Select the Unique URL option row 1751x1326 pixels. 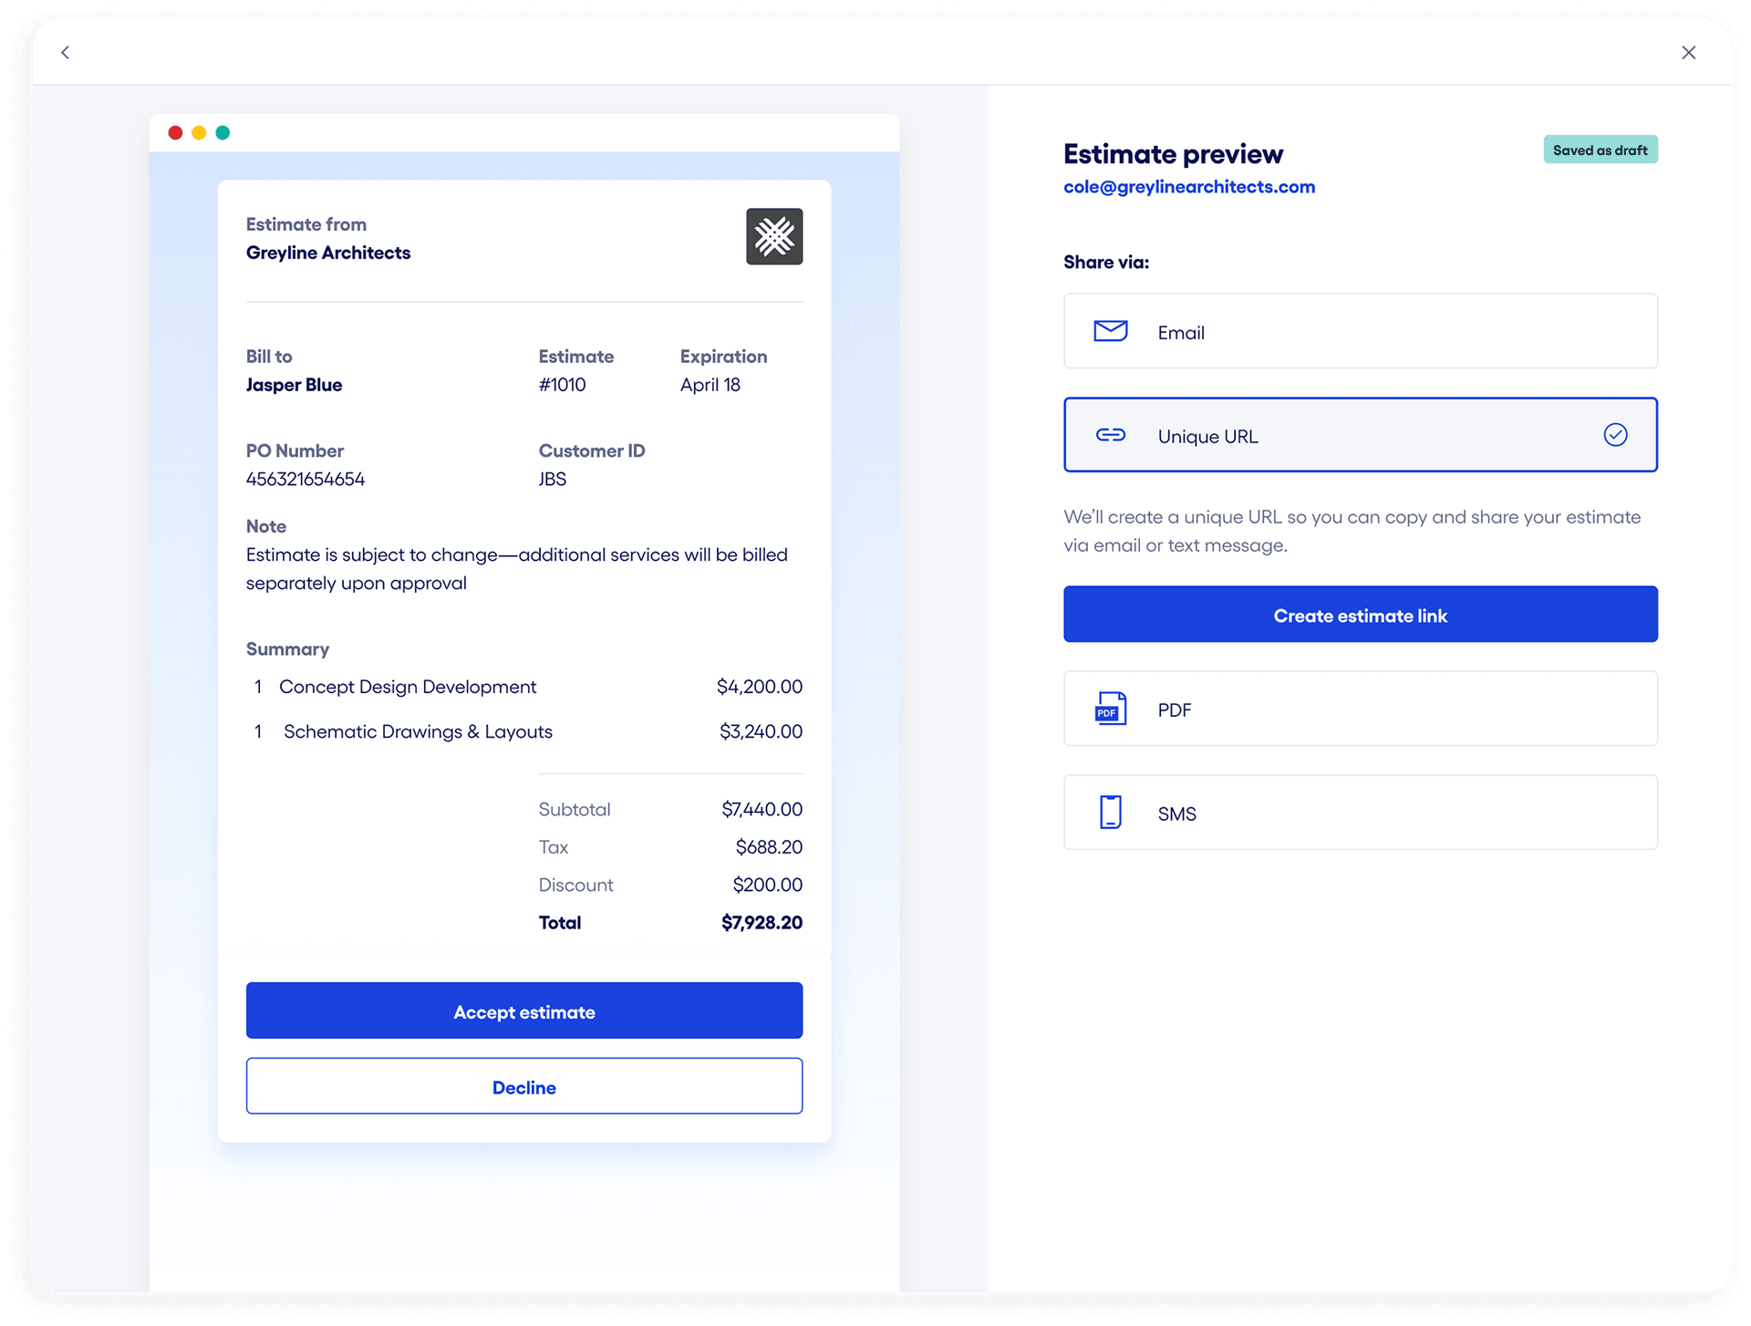(x=1360, y=435)
